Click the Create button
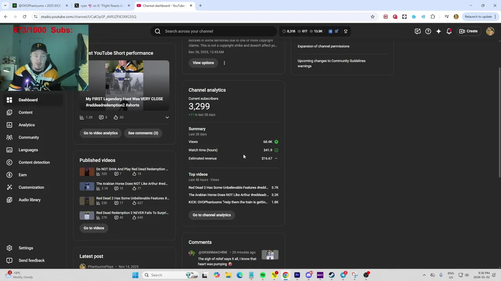 click(469, 31)
